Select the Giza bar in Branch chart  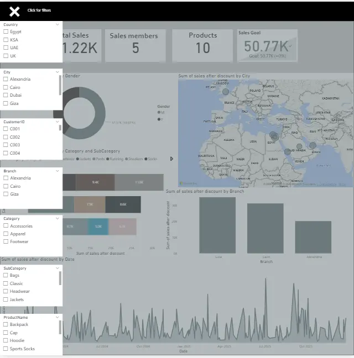[x=217, y=225]
